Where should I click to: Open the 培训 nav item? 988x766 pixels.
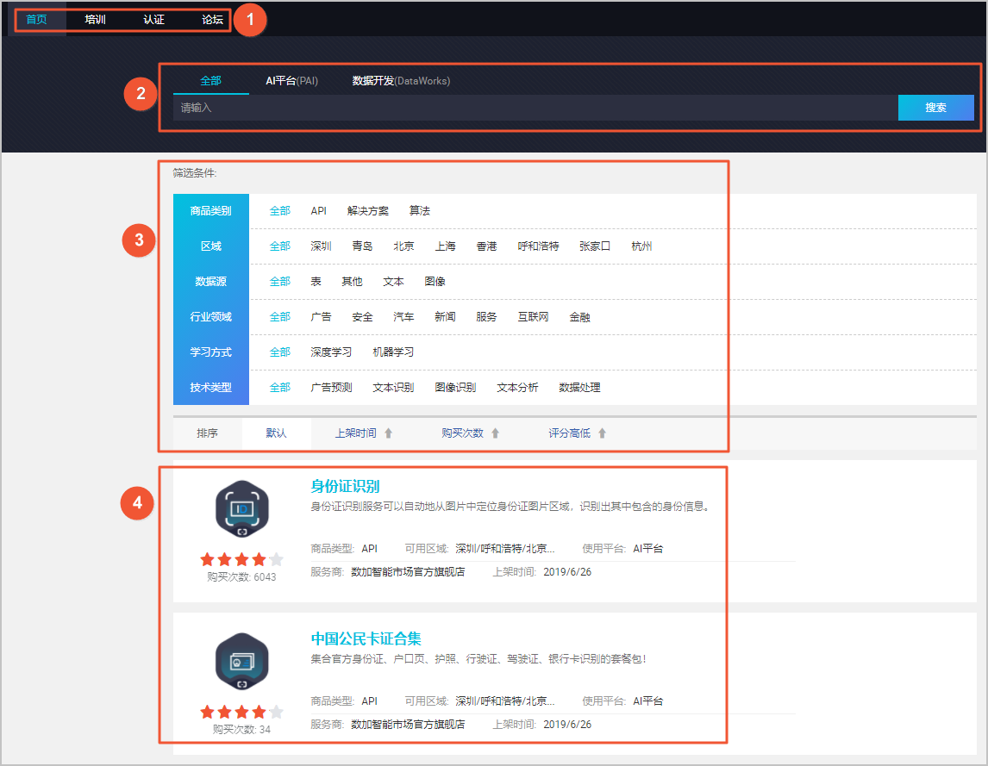pos(95,20)
